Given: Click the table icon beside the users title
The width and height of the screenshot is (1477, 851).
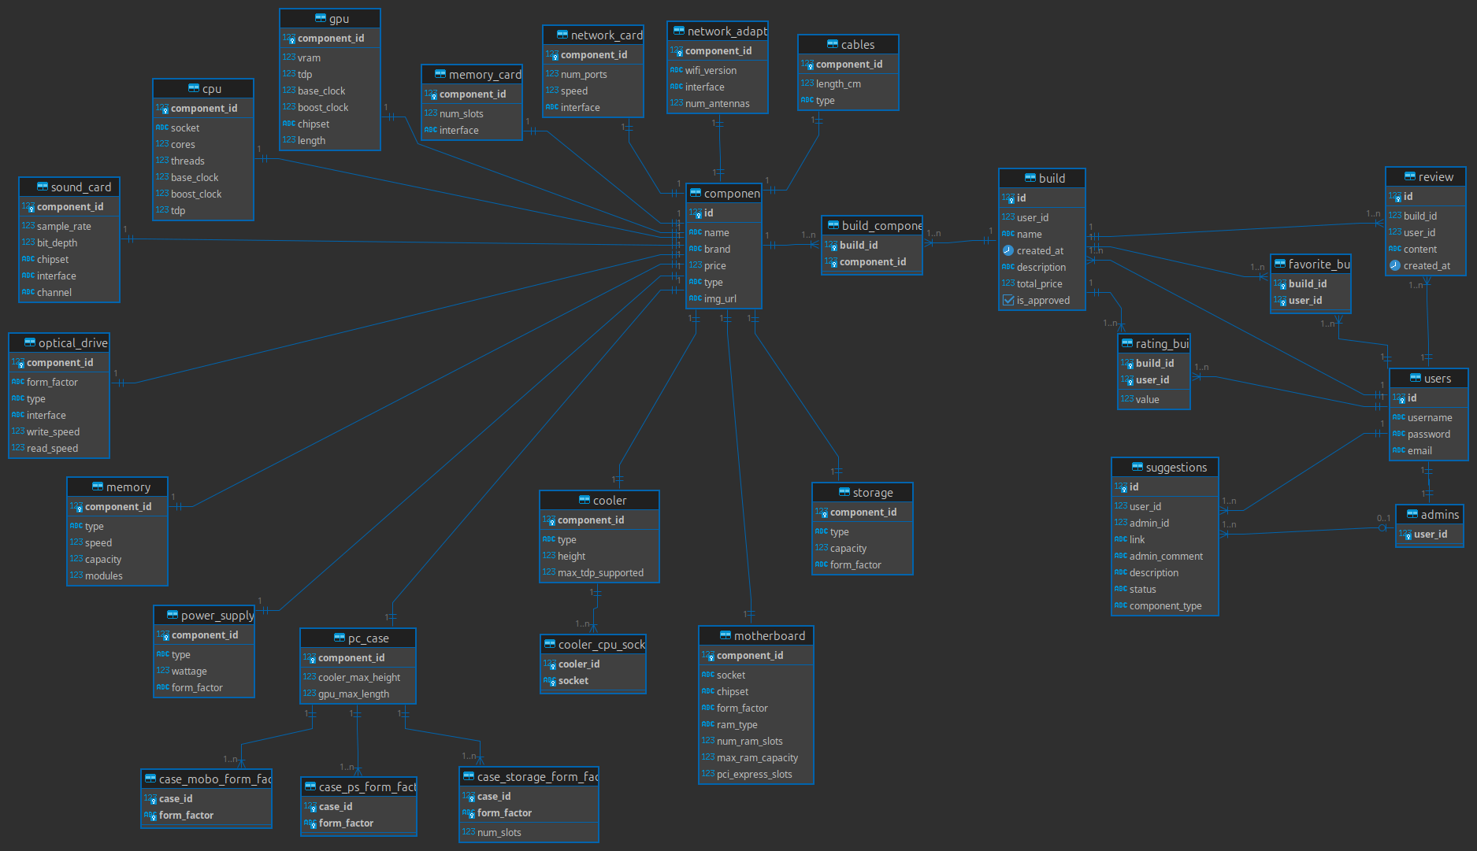Looking at the screenshot, I should 1415,379.
